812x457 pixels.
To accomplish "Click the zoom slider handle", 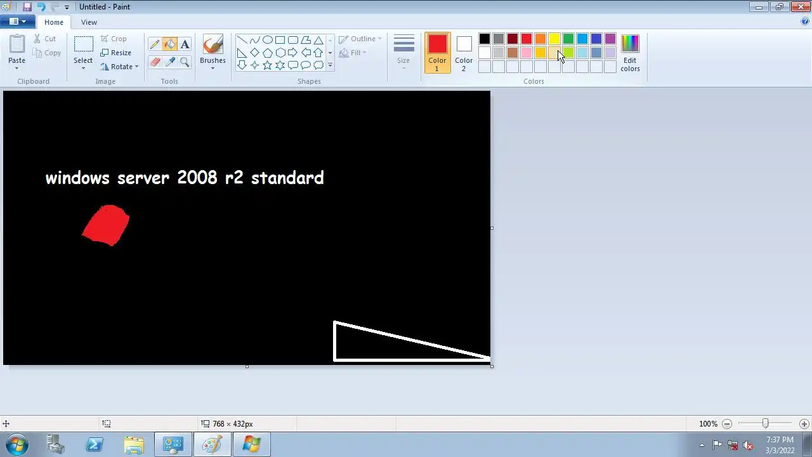I will 766,423.
